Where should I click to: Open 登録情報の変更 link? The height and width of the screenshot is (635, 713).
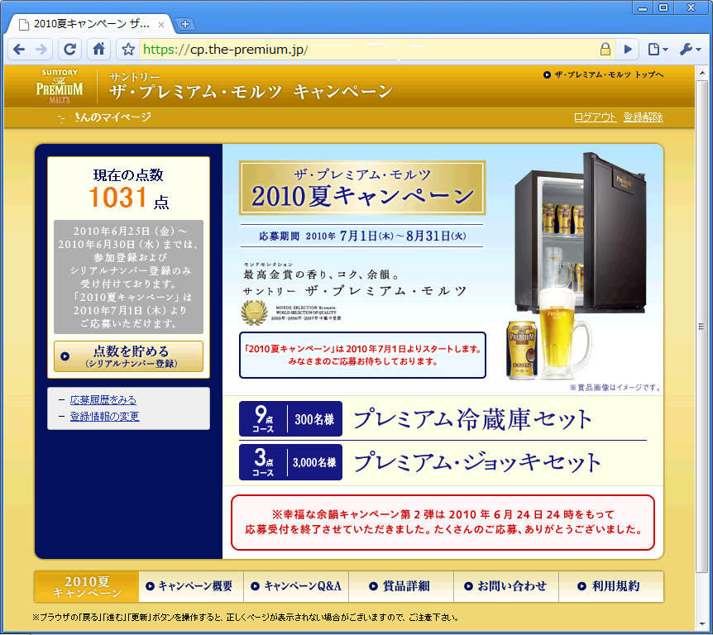tap(104, 417)
